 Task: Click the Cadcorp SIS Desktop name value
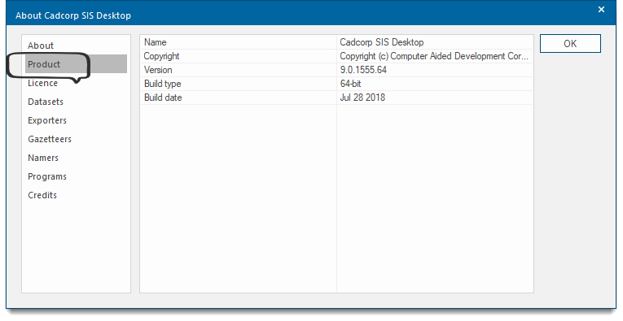(x=381, y=42)
